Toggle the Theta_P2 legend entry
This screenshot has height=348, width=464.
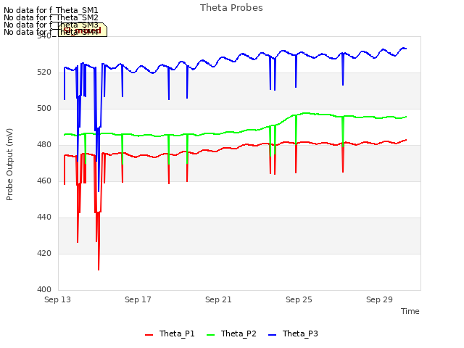[x=231, y=333]
